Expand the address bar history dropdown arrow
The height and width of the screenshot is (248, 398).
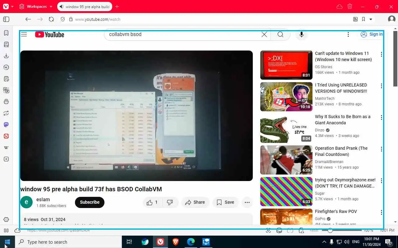[x=371, y=19]
